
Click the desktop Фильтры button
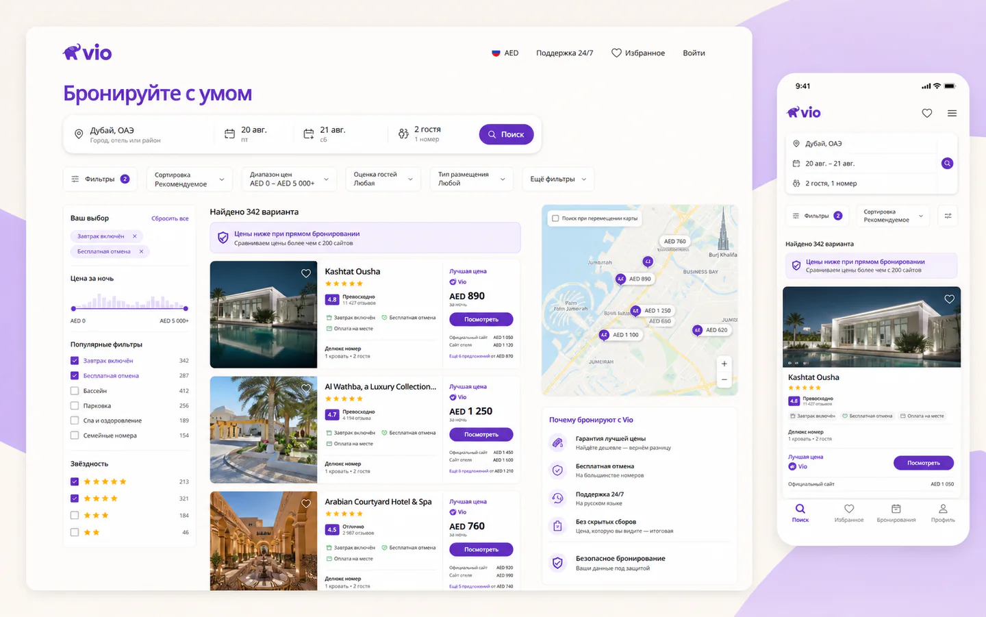point(100,179)
